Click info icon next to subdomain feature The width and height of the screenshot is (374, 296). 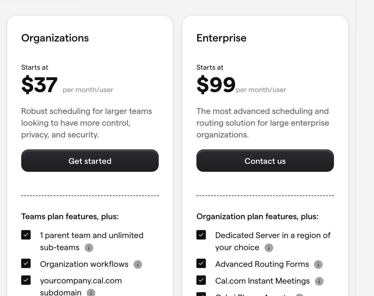(x=91, y=293)
